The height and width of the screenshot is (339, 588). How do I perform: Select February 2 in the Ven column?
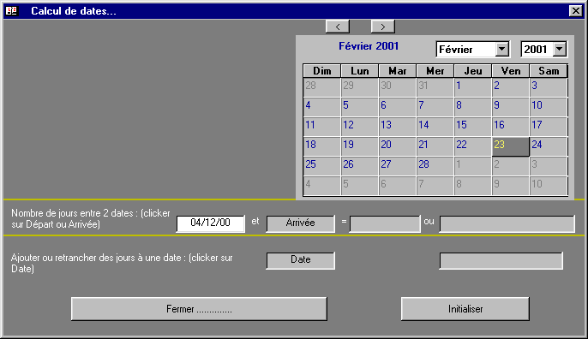coord(510,87)
